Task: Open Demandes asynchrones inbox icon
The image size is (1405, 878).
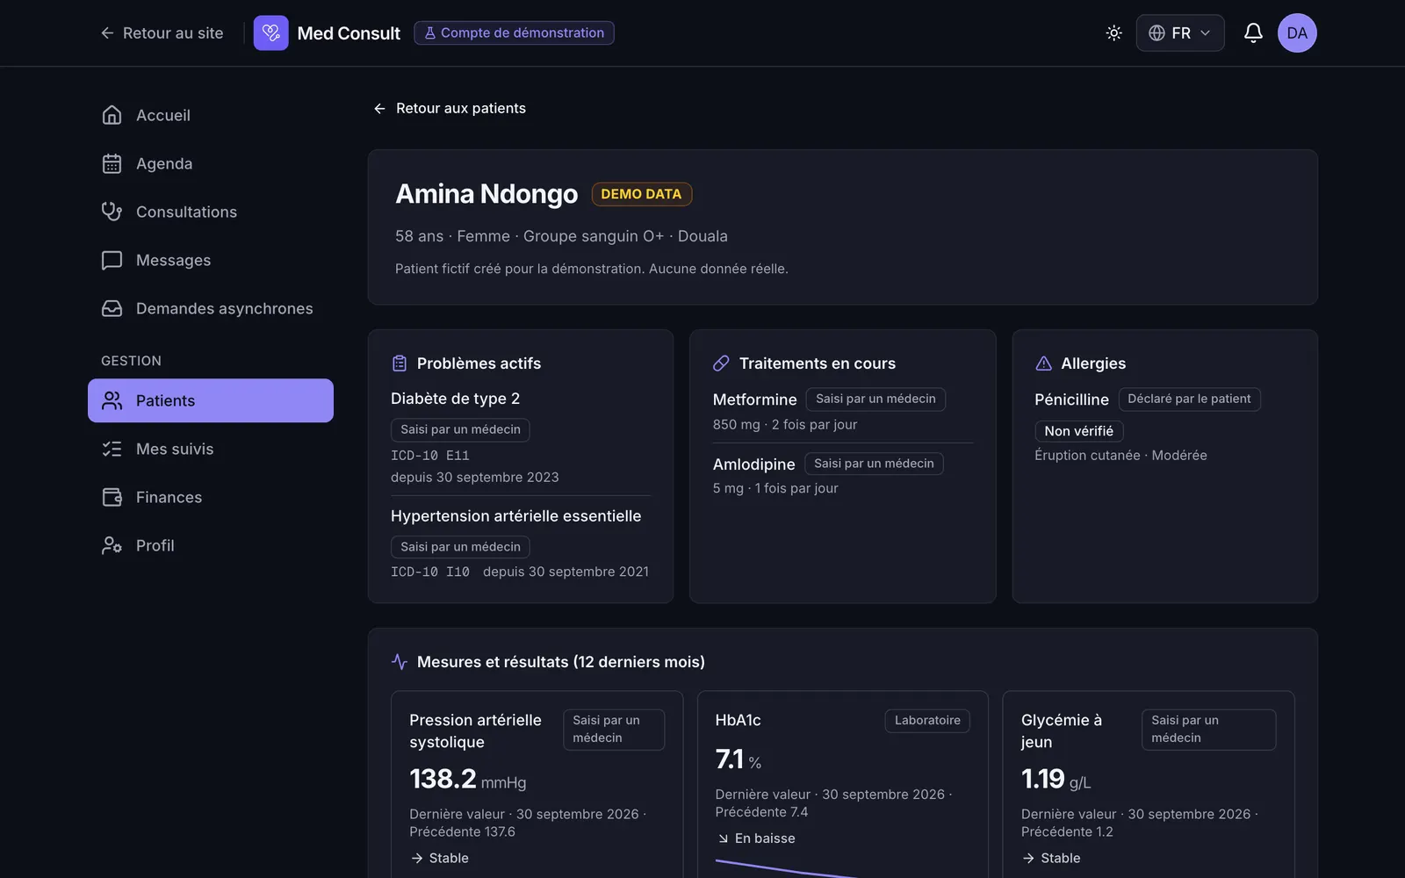Action: (x=112, y=308)
